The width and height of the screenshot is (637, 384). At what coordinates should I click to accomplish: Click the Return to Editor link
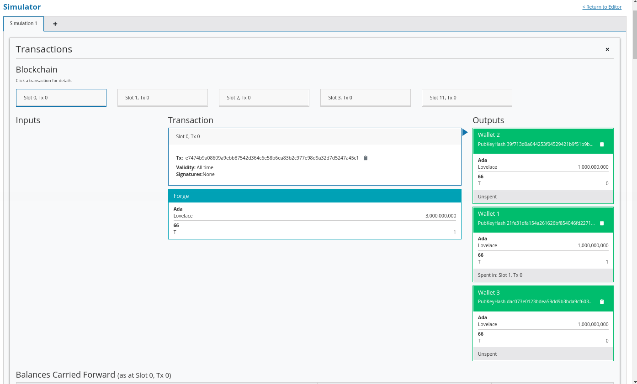point(602,7)
